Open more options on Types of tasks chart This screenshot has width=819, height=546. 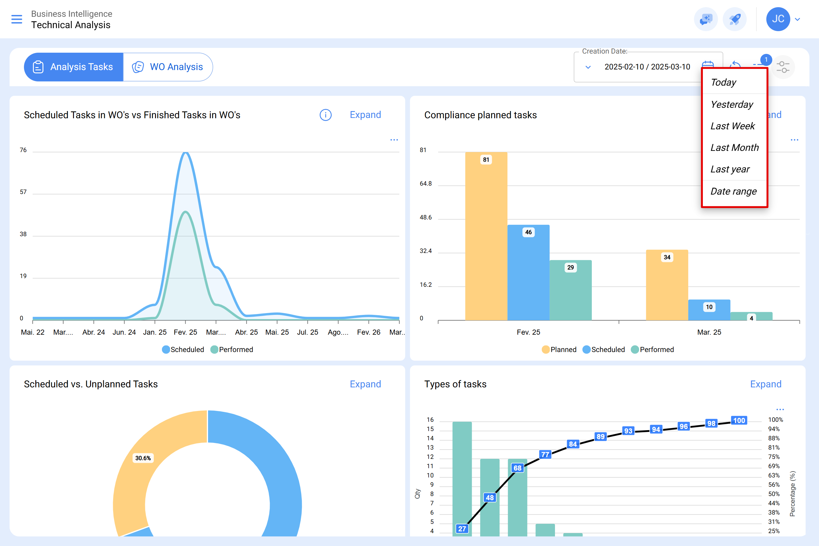tap(780, 409)
